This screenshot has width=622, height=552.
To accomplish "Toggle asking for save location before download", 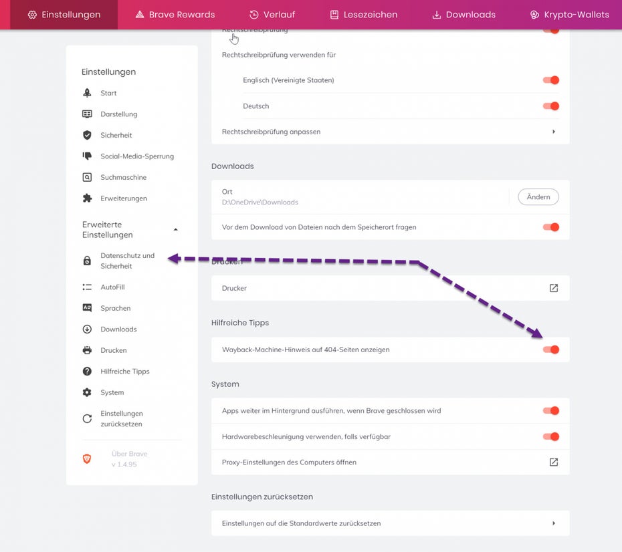I will click(x=551, y=227).
